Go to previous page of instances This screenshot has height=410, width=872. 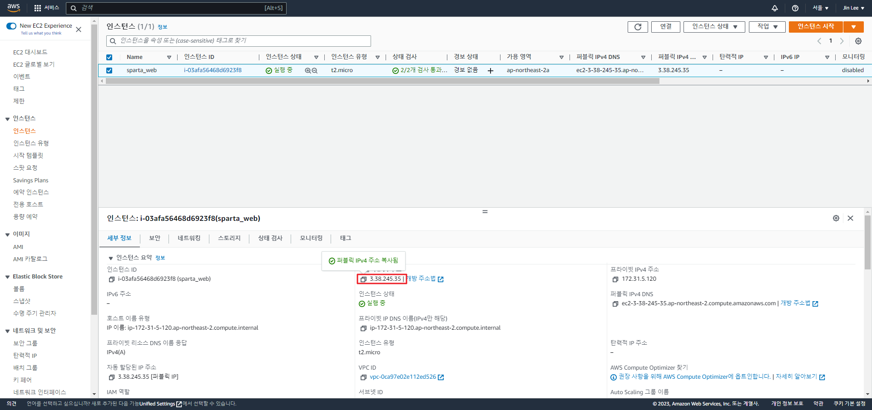(819, 41)
